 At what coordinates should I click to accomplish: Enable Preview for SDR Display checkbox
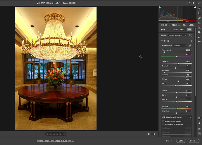163,124
